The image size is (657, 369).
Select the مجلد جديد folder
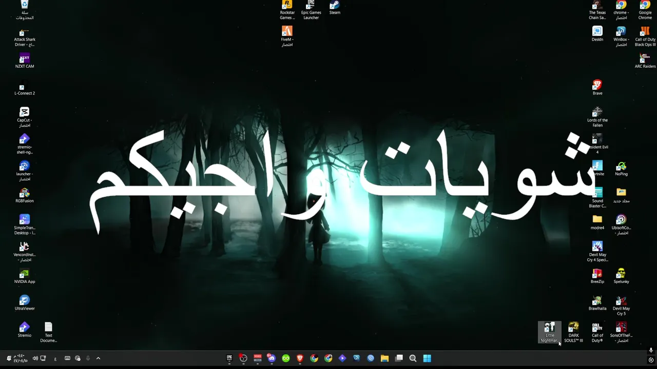pos(621,195)
